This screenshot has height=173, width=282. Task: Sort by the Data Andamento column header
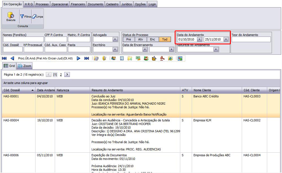(45, 90)
